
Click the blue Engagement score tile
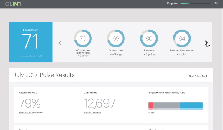pyautogui.click(x=31, y=42)
